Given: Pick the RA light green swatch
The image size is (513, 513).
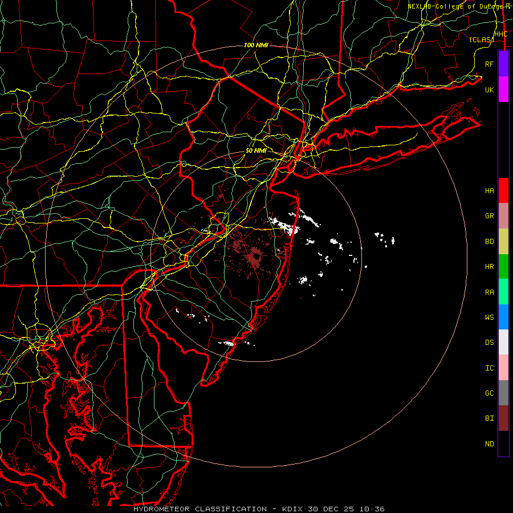Looking at the screenshot, I should [x=503, y=292].
